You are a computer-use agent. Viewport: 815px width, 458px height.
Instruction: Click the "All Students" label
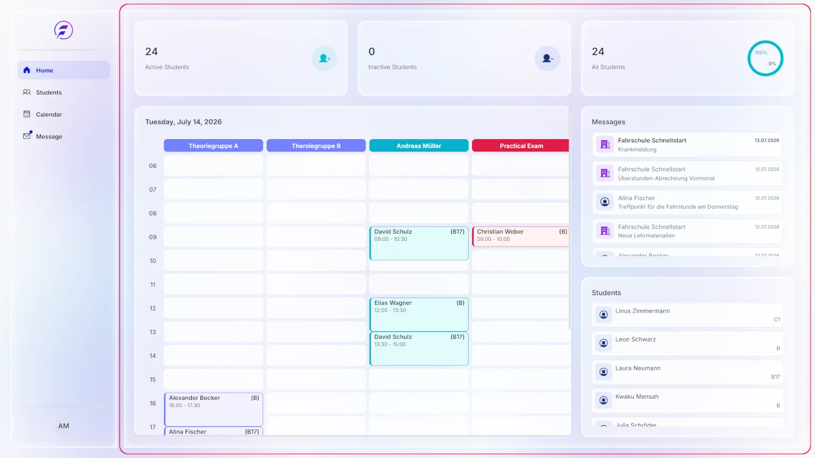608,67
